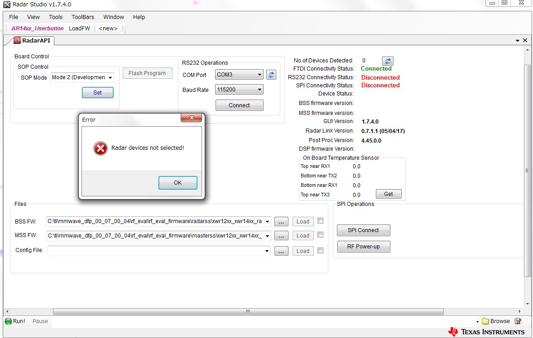The width and height of the screenshot is (533, 338).
Task: Open the COM Port dropdown
Action: pyautogui.click(x=259, y=74)
